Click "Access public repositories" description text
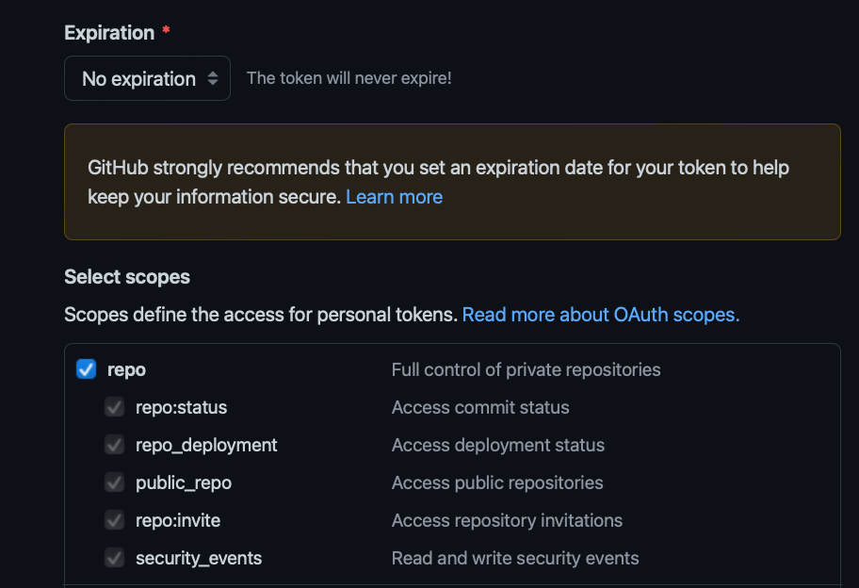This screenshot has height=588, width=859. click(497, 482)
